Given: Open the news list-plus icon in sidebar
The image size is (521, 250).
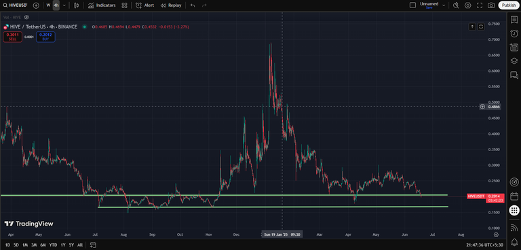Looking at the screenshot, I should coord(514,47).
